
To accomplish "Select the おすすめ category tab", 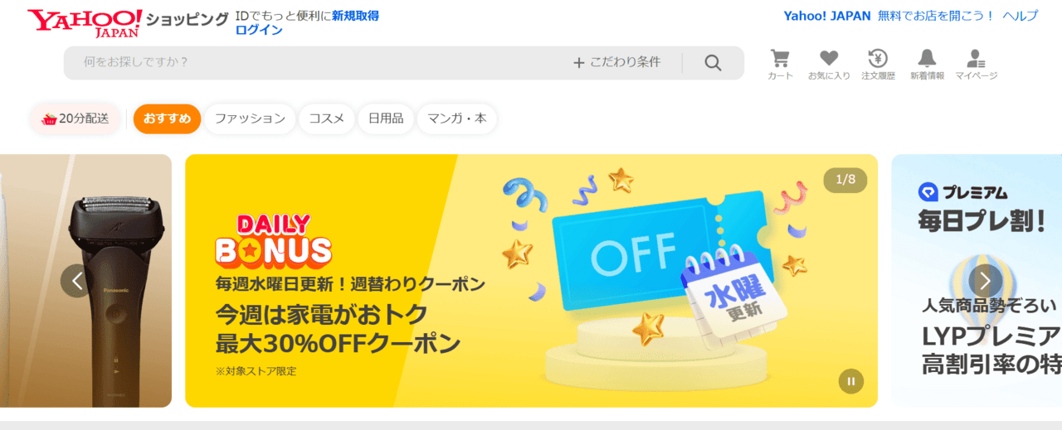I will (x=167, y=118).
